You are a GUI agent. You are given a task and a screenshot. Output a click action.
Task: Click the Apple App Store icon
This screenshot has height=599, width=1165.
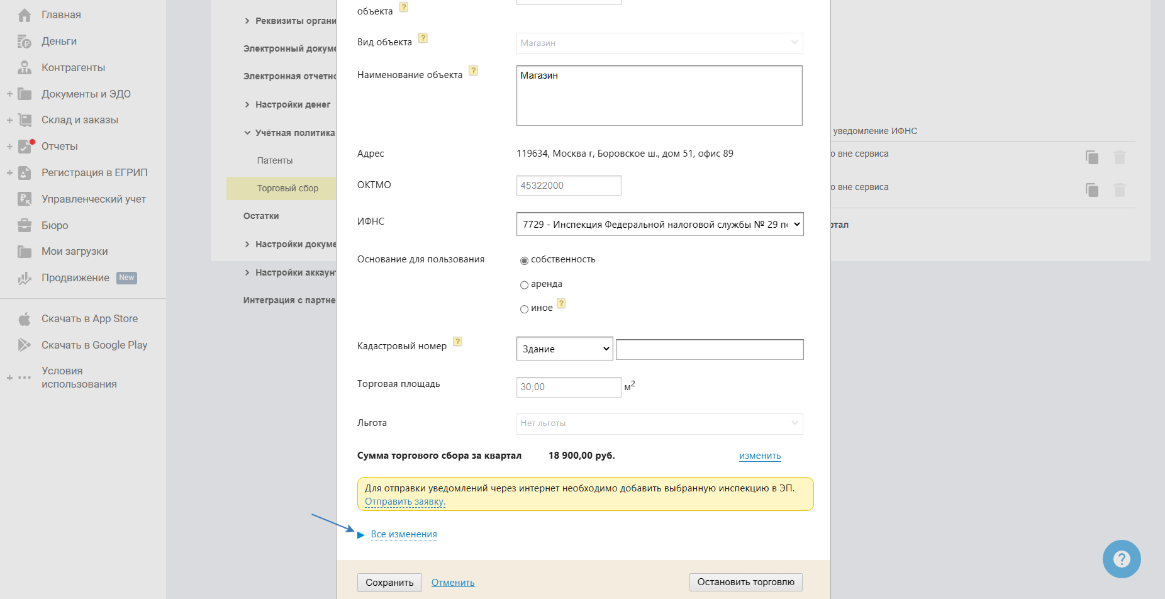click(25, 319)
